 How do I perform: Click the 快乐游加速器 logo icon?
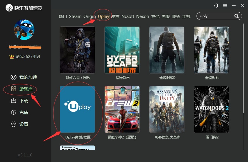(9, 8)
